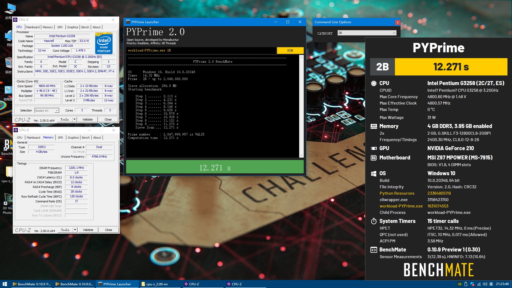This screenshot has width=512, height=288.
Task: Click Validate in the CPU-Z CPU window
Action: pos(87,119)
